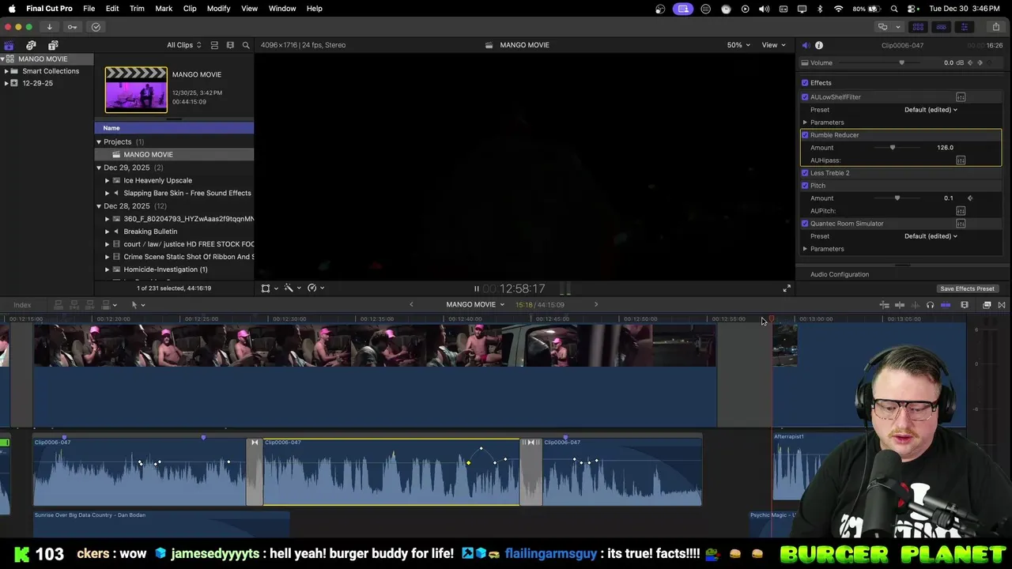Switch browser filmstrip/list view icon

(x=230, y=45)
